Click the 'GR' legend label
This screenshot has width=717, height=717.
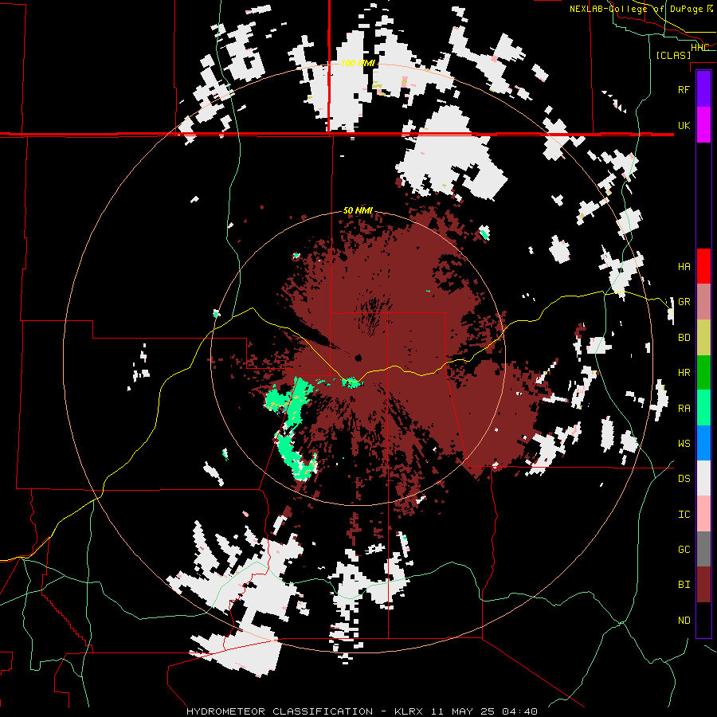click(x=684, y=302)
